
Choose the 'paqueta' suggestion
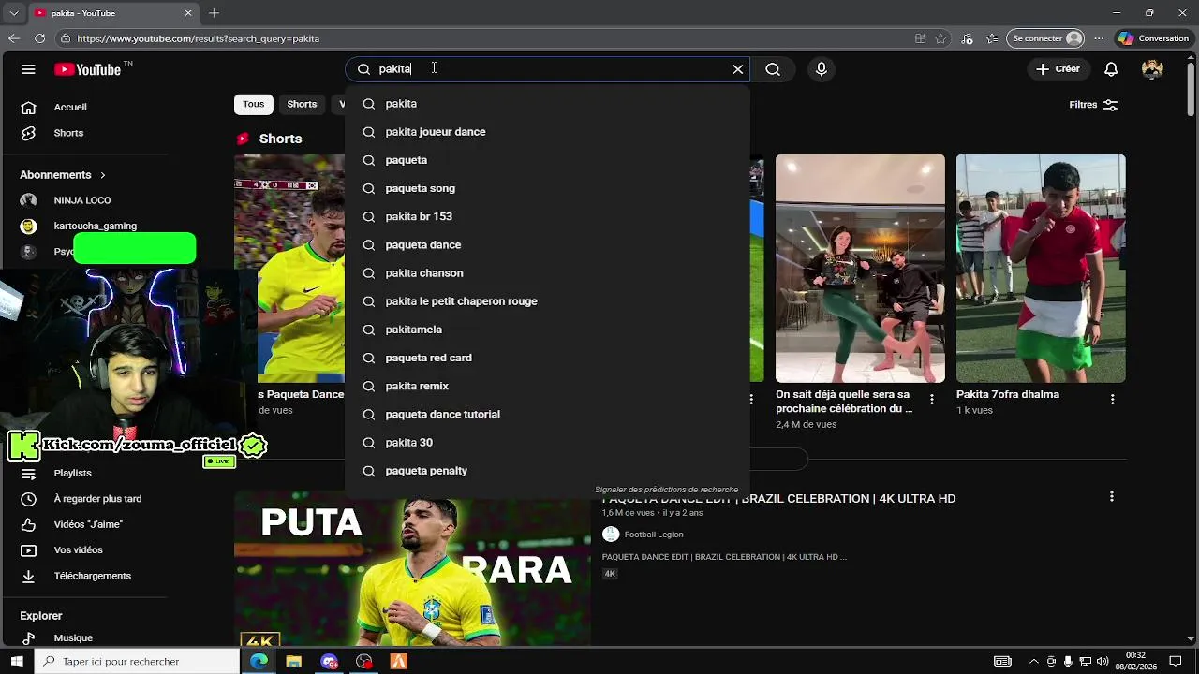[x=547, y=160]
